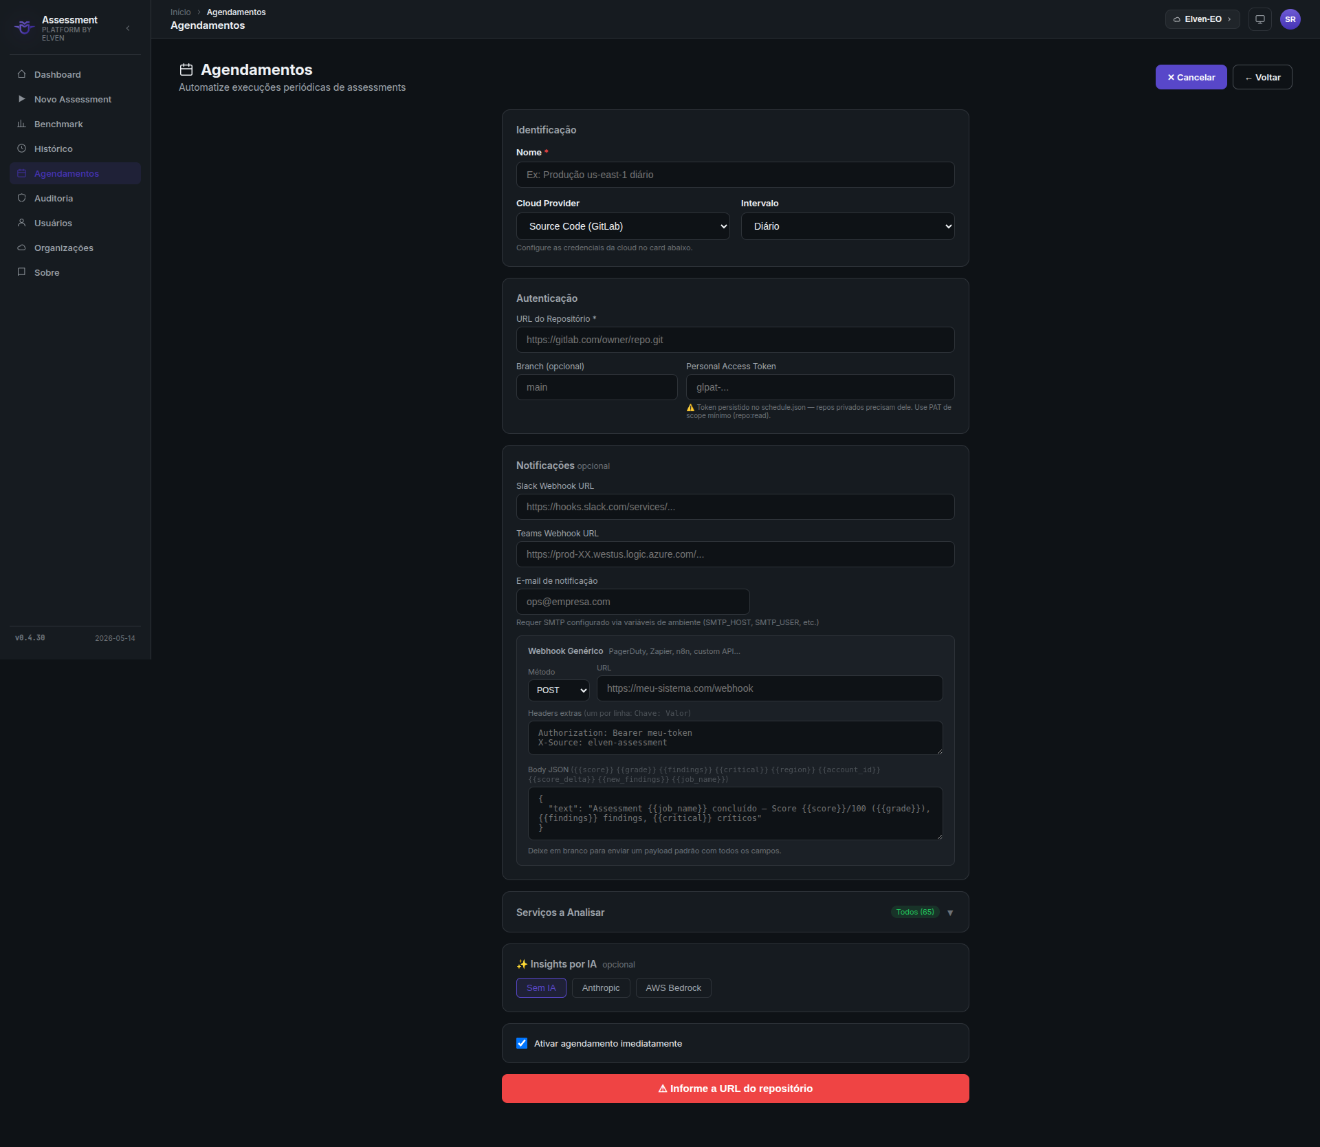
Task: Open the Cloud Provider dropdown
Action: tap(623, 226)
